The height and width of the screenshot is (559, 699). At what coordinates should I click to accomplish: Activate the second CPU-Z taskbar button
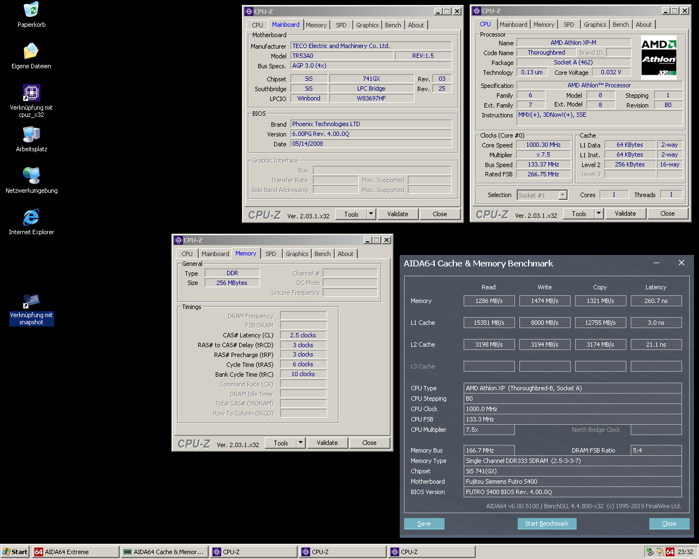point(342,552)
